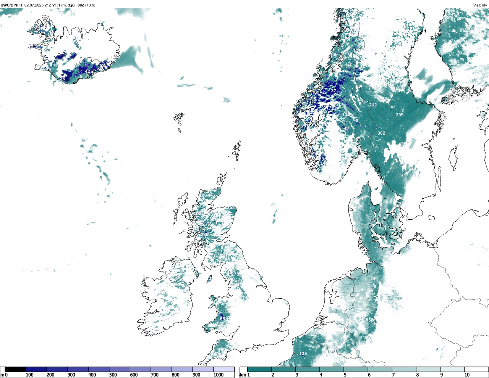Click the '239' visibility value over Sweden
The image size is (489, 378).
pos(400,115)
